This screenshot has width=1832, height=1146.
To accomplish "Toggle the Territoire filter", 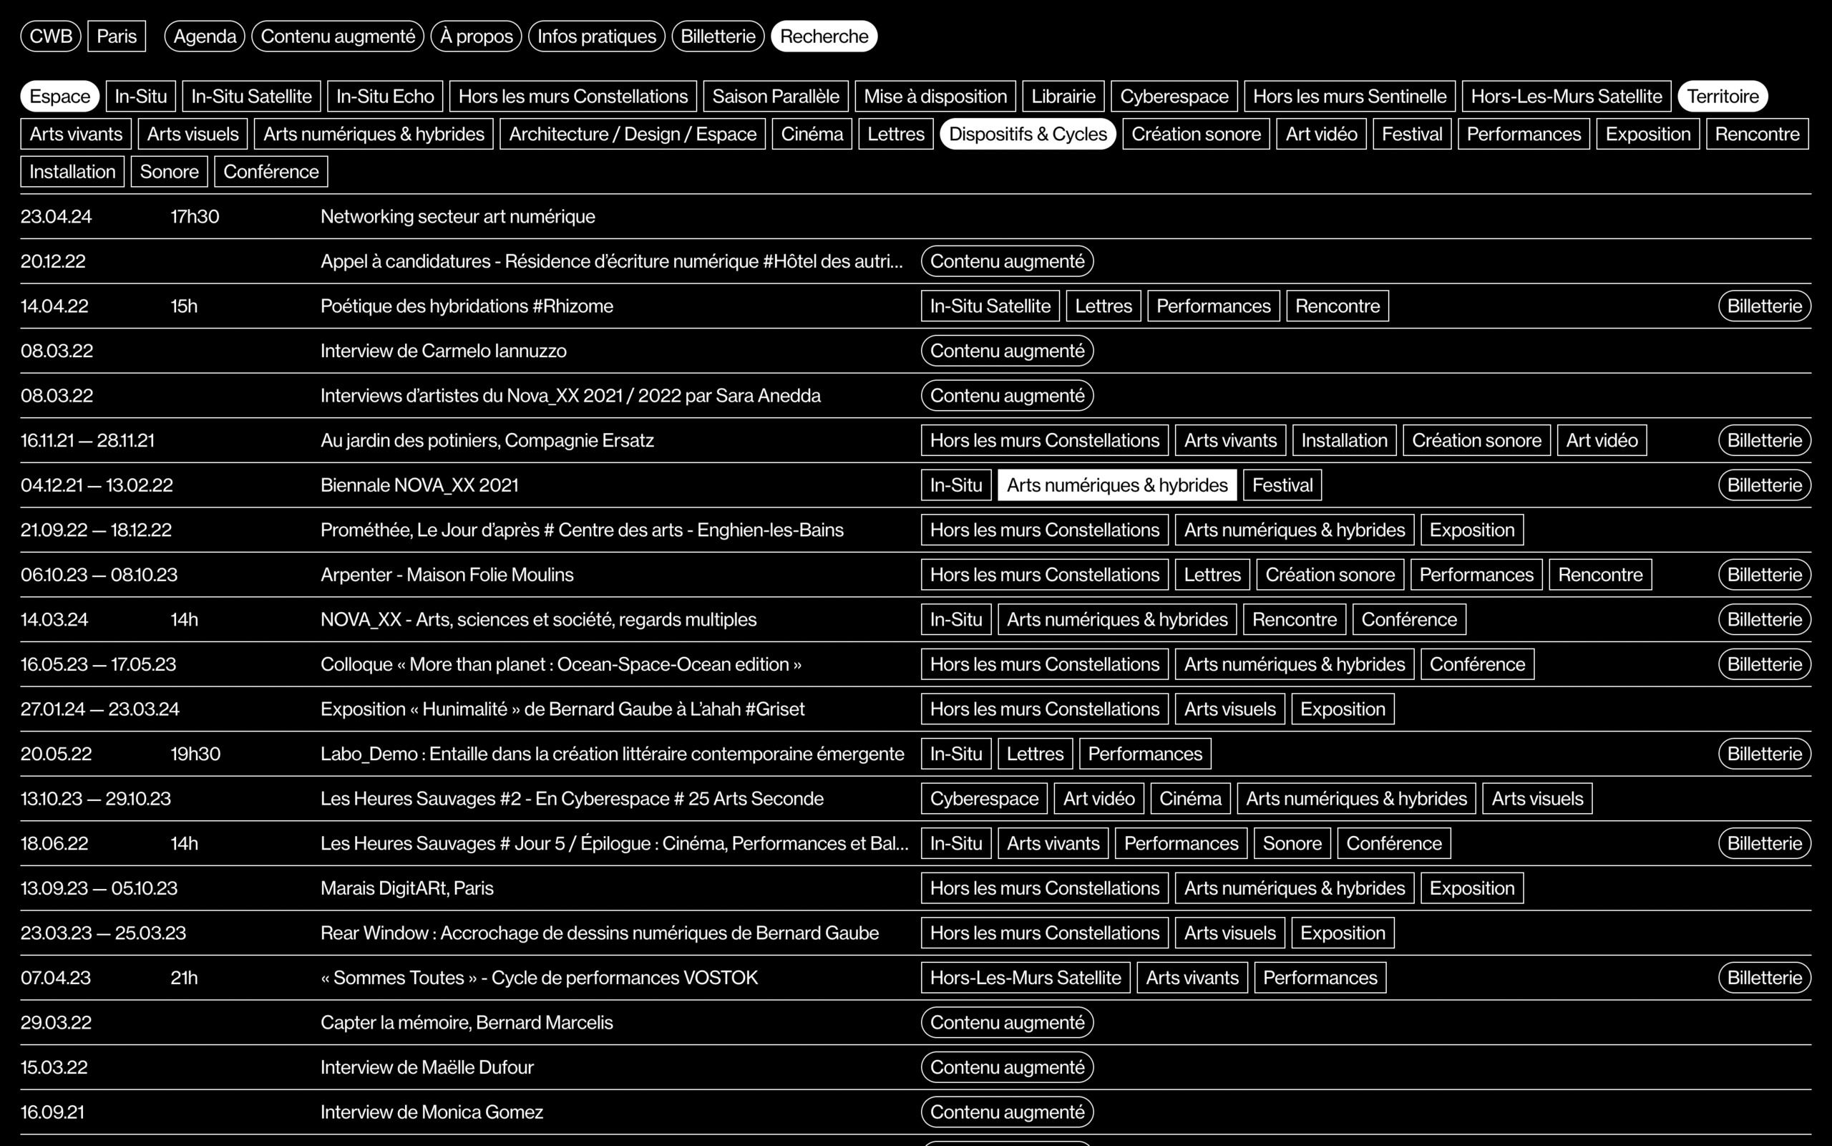I will [x=1722, y=96].
